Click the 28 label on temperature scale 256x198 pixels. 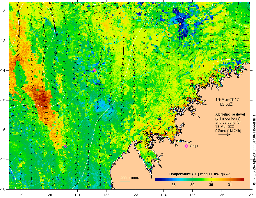174,185
